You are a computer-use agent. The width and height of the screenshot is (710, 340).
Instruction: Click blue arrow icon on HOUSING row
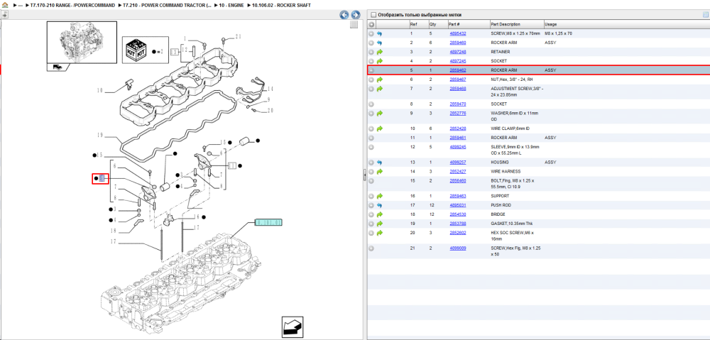(x=379, y=162)
